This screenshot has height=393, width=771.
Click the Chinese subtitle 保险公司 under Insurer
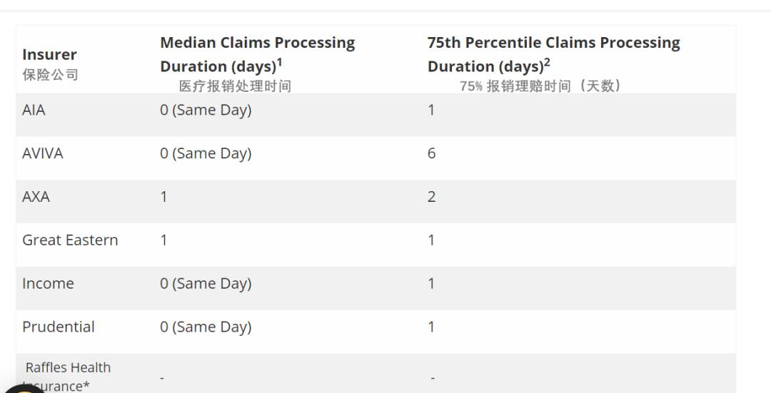[50, 75]
